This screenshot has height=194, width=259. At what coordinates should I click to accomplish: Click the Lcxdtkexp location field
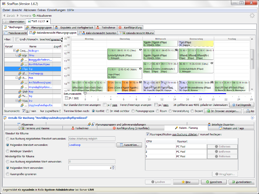[92, 145]
